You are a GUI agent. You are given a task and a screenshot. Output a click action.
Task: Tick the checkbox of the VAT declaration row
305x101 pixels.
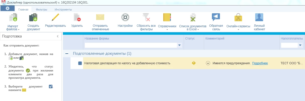click(80, 63)
